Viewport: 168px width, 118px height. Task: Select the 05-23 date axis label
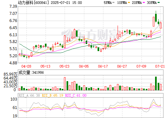point(64,66)
